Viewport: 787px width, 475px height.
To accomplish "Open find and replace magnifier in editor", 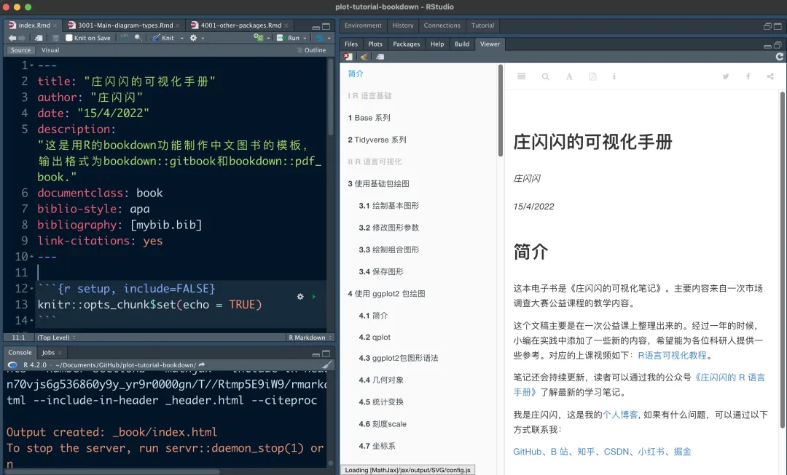I will click(x=138, y=38).
